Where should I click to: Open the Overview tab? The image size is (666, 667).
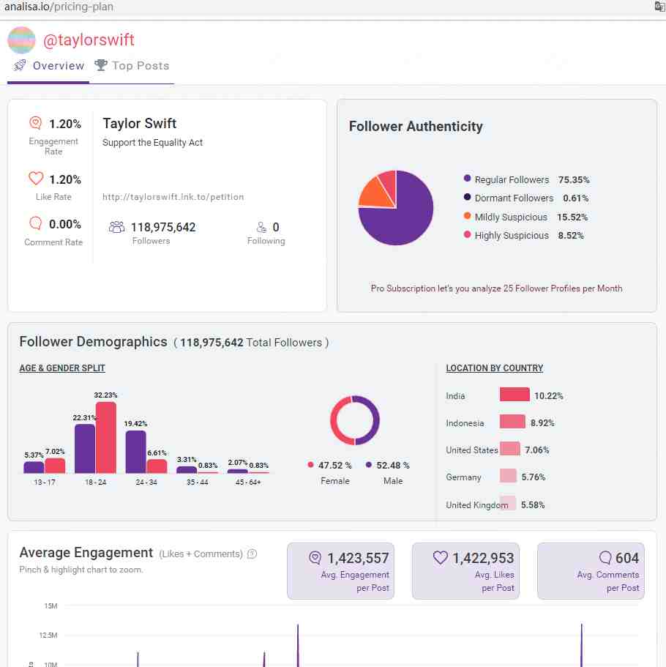pos(48,66)
